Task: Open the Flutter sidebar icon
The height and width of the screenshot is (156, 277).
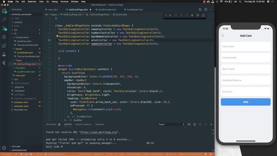Action: coord(4,63)
